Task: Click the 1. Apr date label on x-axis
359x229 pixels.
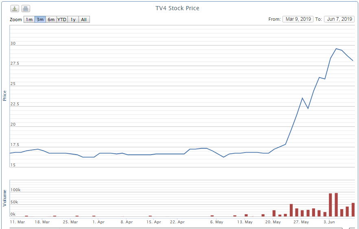Action: point(99,222)
